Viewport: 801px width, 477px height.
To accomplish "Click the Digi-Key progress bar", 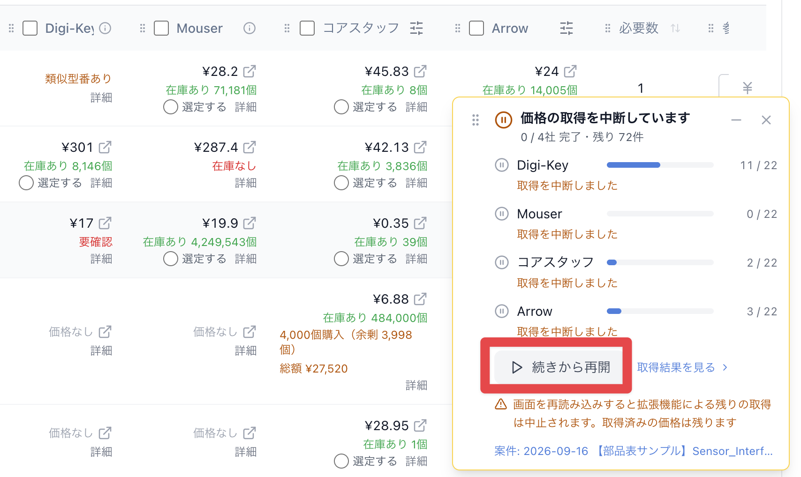I will (x=660, y=165).
